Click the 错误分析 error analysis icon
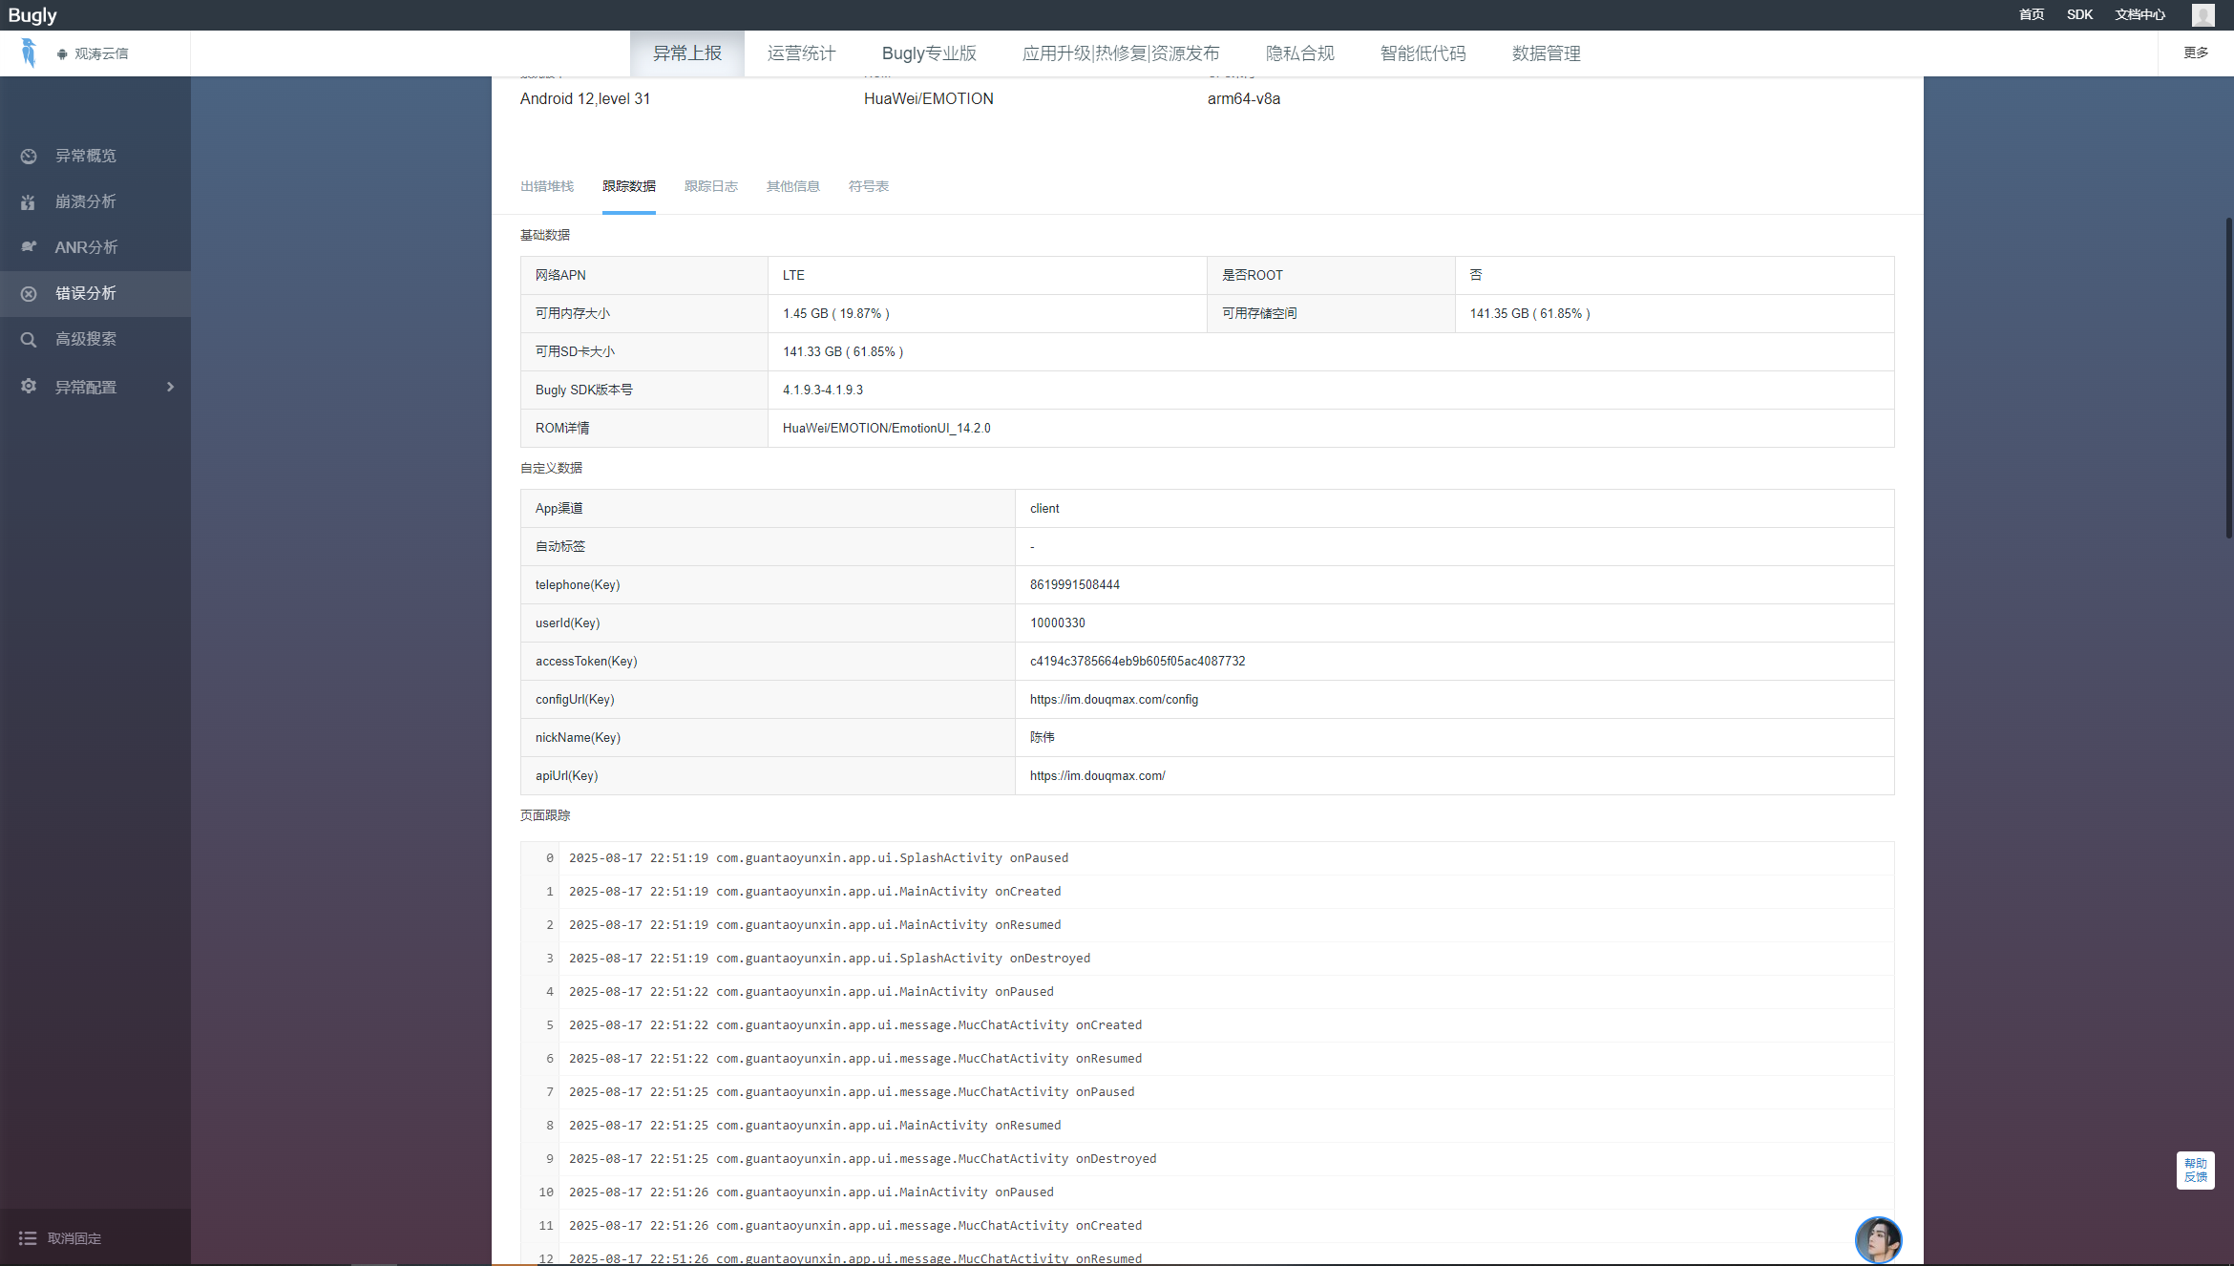Image resolution: width=2234 pixels, height=1266 pixels. coord(29,293)
